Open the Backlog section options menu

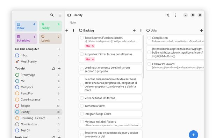141,30
